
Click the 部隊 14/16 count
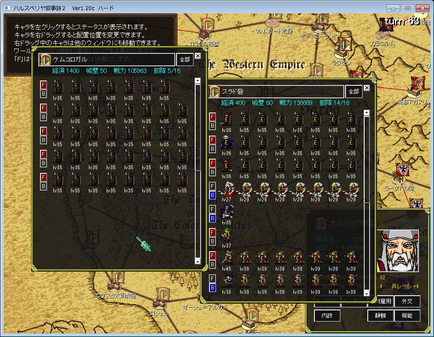coord(334,103)
